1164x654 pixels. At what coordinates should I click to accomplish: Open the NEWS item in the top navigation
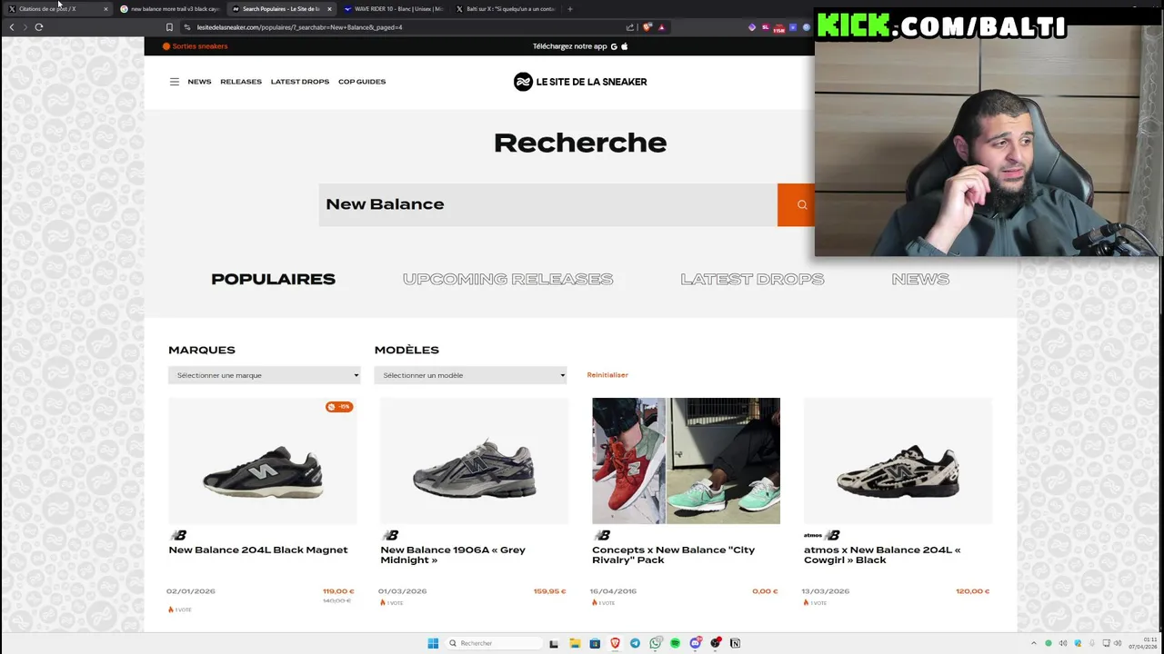[199, 82]
